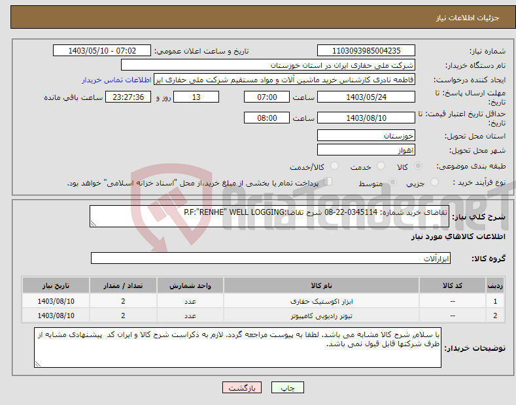Click the delivery city field اهواز
Viewport: 516px width, 405px height.
coord(366,150)
